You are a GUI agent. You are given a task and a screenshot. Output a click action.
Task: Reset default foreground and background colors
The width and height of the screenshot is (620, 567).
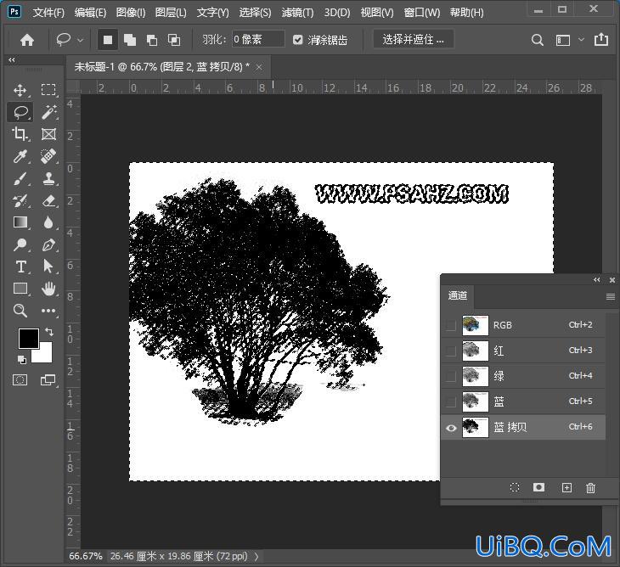coord(22,360)
